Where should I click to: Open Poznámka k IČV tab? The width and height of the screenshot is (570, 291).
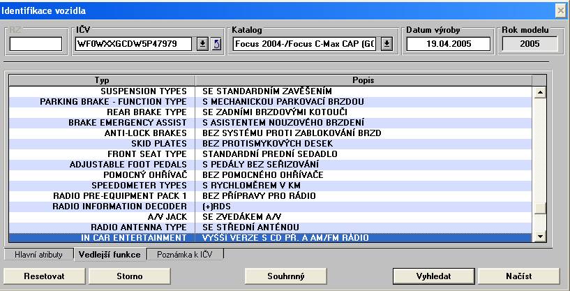(x=185, y=255)
